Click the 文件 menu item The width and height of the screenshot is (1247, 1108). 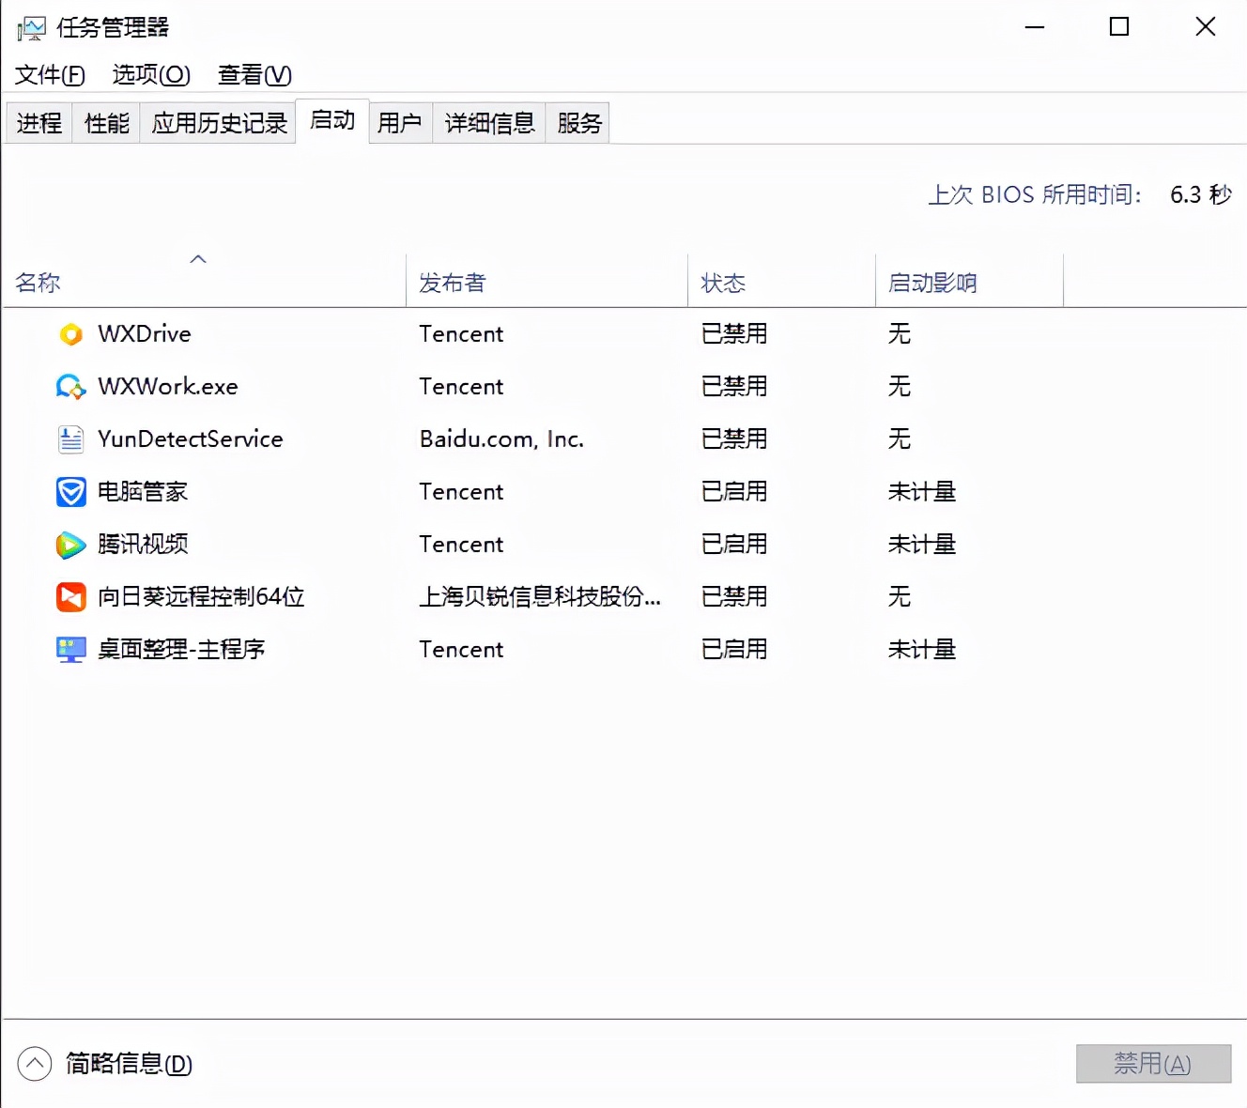coord(48,74)
